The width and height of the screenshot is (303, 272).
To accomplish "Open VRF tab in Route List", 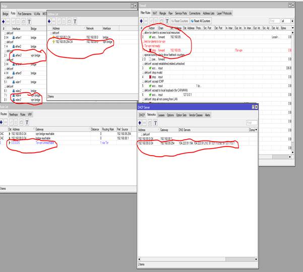I will coord(30,114).
